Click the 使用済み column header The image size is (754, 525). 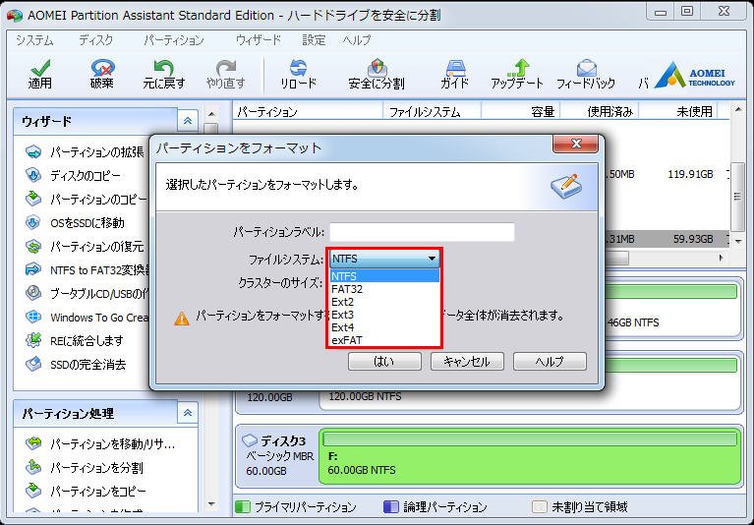click(x=600, y=111)
